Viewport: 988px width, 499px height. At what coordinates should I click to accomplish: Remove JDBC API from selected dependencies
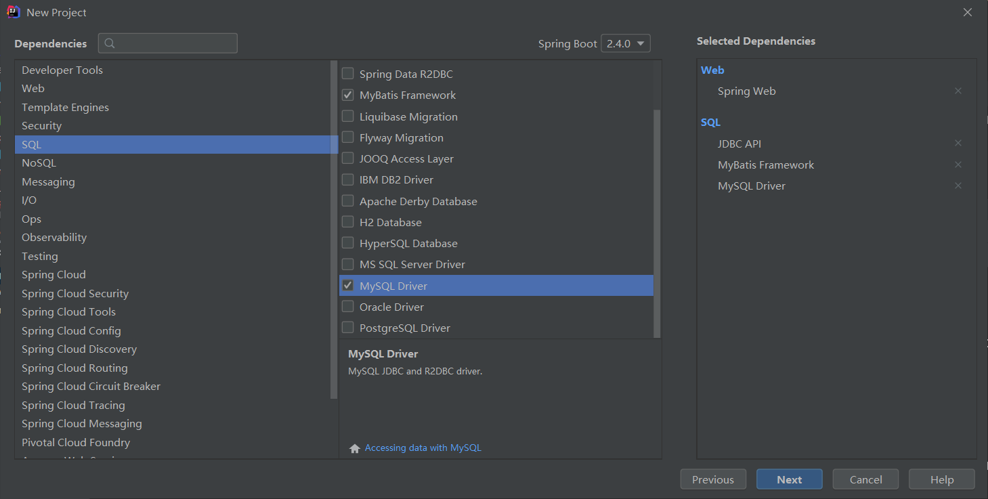pos(958,144)
